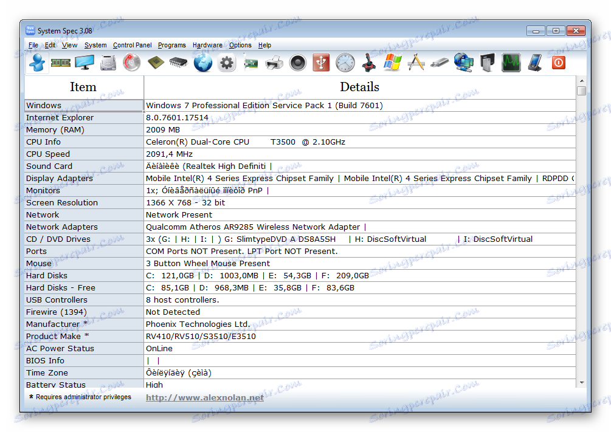Screen dimensions: 611x432
Task: Click the vertical scrollbar thumb
Action: point(581,91)
